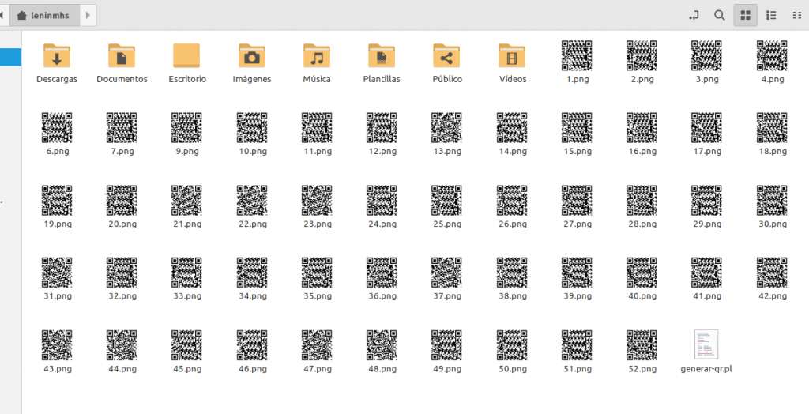Select the 35.png QR thumbnail
The image size is (809, 414).
(x=317, y=273)
